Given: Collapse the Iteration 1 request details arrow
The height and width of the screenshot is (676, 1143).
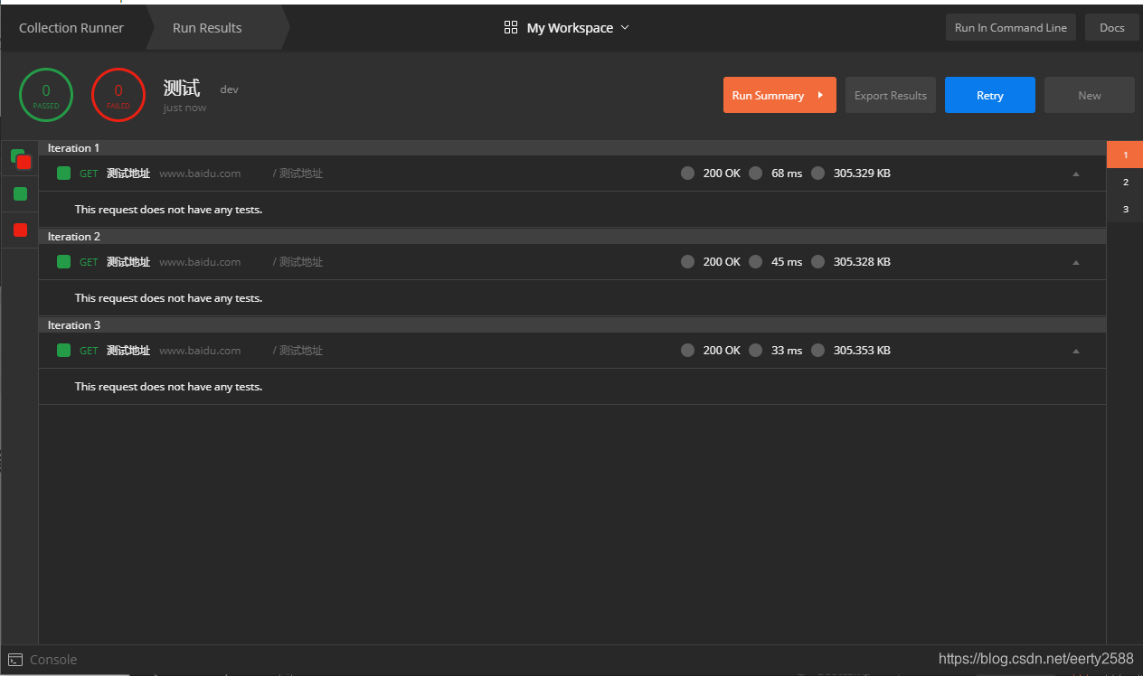Looking at the screenshot, I should click(x=1076, y=174).
